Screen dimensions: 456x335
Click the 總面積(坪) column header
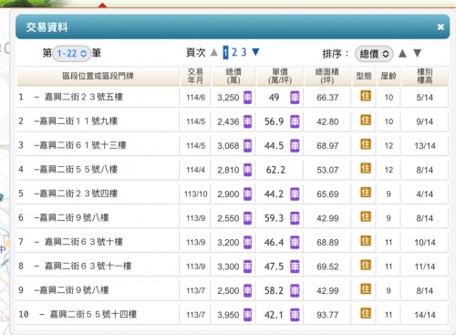coord(327,76)
